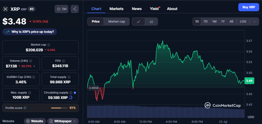This screenshot has width=262, height=124.
Task: Click the $206.02B market cap value
Action: [x=34, y=50]
